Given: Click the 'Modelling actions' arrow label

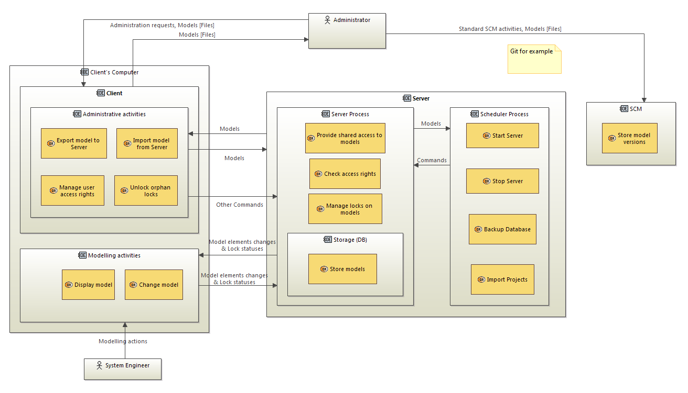Looking at the screenshot, I should (x=123, y=341).
